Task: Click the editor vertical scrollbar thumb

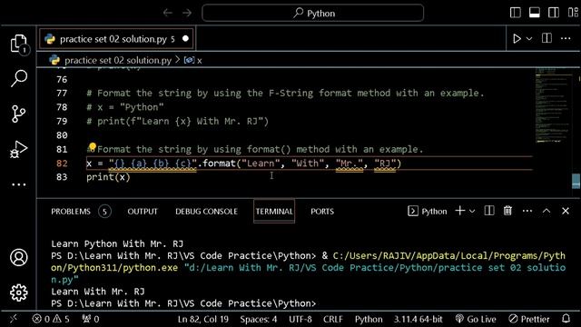Action: [576, 181]
